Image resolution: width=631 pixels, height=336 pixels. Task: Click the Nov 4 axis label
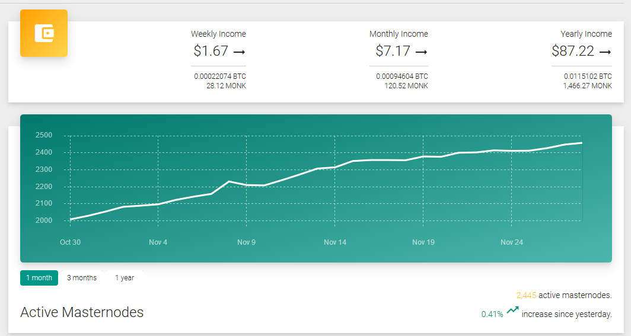[x=158, y=242]
